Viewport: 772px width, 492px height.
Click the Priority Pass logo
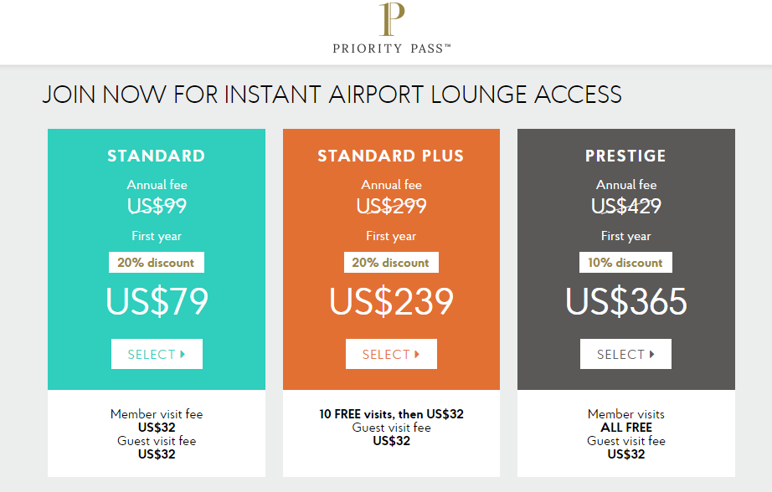(x=391, y=28)
